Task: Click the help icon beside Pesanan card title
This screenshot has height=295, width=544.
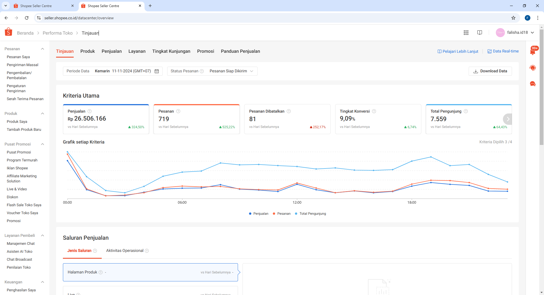Action: 178,111
